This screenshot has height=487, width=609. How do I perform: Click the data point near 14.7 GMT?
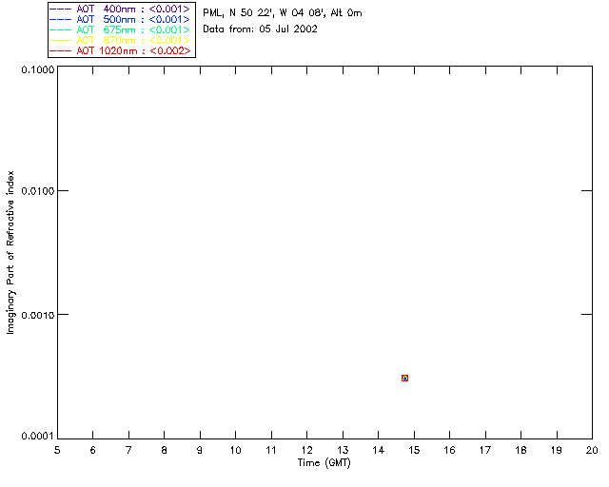(x=404, y=378)
